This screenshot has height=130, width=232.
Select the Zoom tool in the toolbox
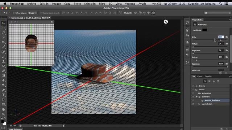click(3, 114)
